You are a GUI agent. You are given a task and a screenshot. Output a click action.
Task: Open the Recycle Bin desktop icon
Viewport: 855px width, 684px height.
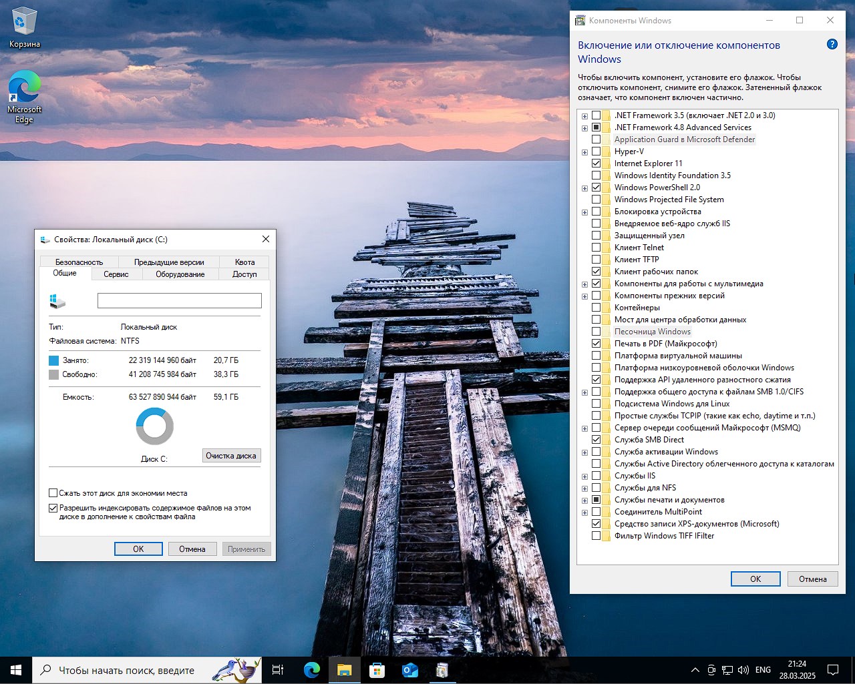pos(24,28)
